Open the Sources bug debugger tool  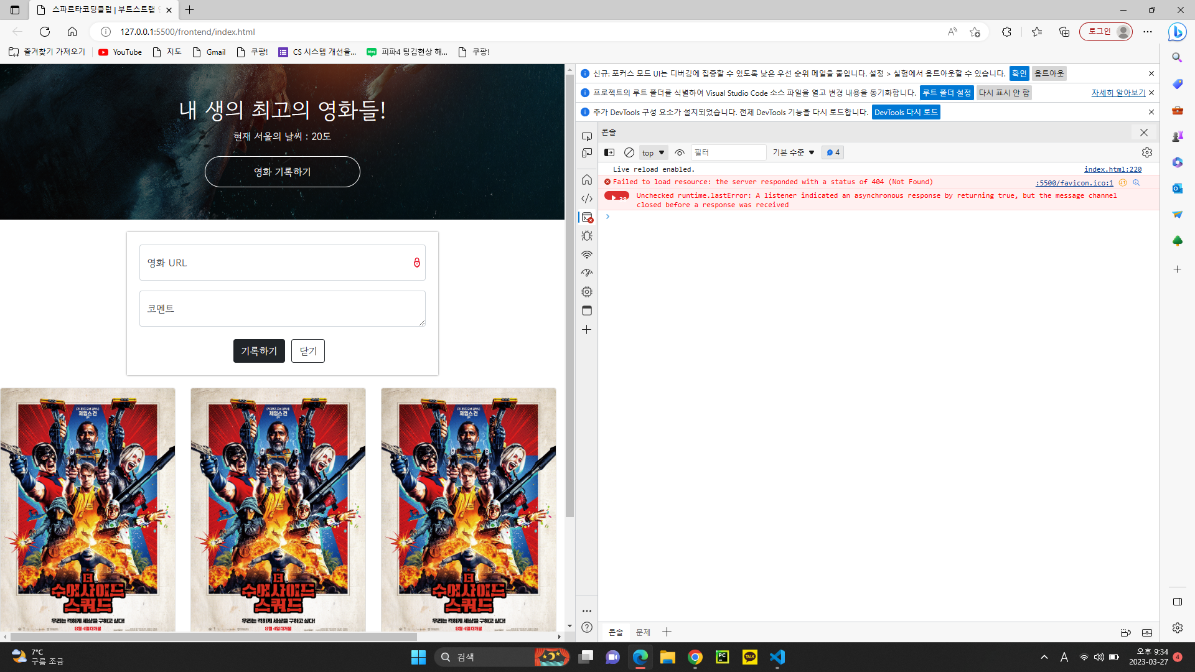[586, 236]
